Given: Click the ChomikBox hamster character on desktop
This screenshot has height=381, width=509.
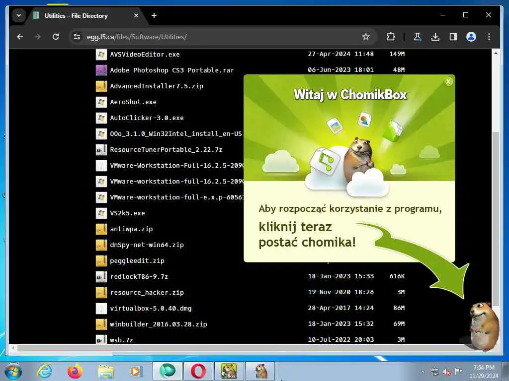Looking at the screenshot, I should pos(484,326).
